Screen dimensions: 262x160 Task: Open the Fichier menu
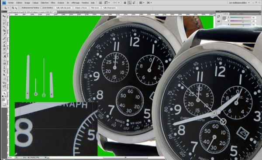pyautogui.click(x=11, y=3)
